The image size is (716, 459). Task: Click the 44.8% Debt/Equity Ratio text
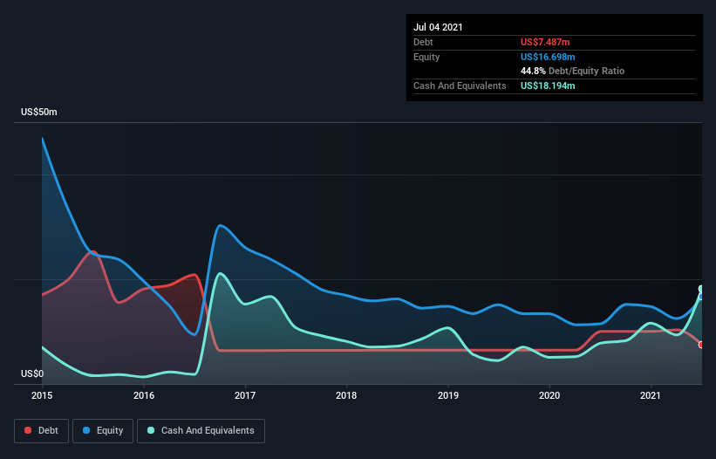pos(573,71)
